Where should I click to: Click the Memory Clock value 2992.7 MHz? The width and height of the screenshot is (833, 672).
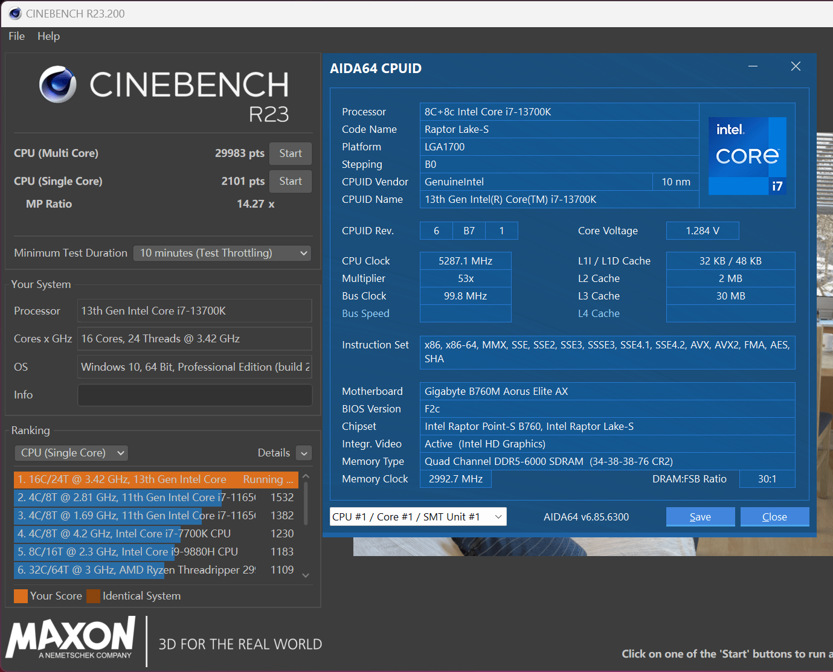click(456, 479)
